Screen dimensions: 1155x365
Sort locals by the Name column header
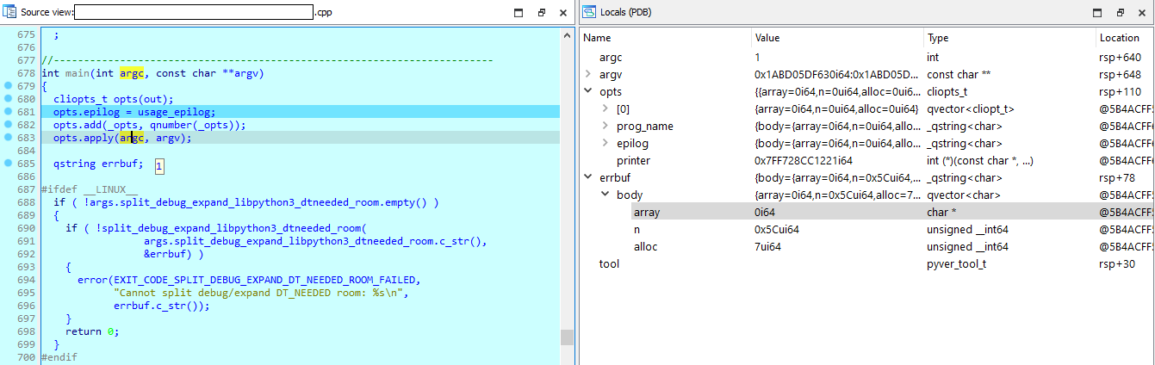tap(597, 38)
